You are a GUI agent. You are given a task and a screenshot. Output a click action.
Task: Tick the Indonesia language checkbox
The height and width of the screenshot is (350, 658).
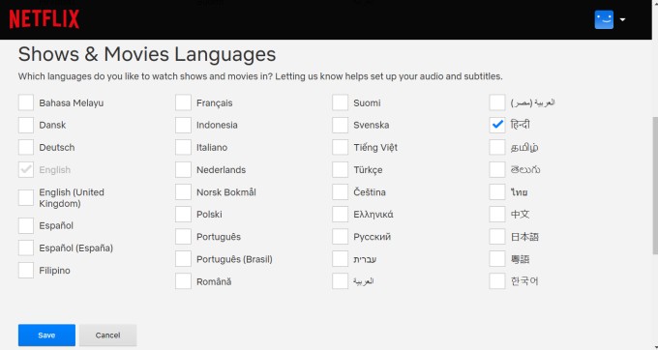[x=184, y=125]
